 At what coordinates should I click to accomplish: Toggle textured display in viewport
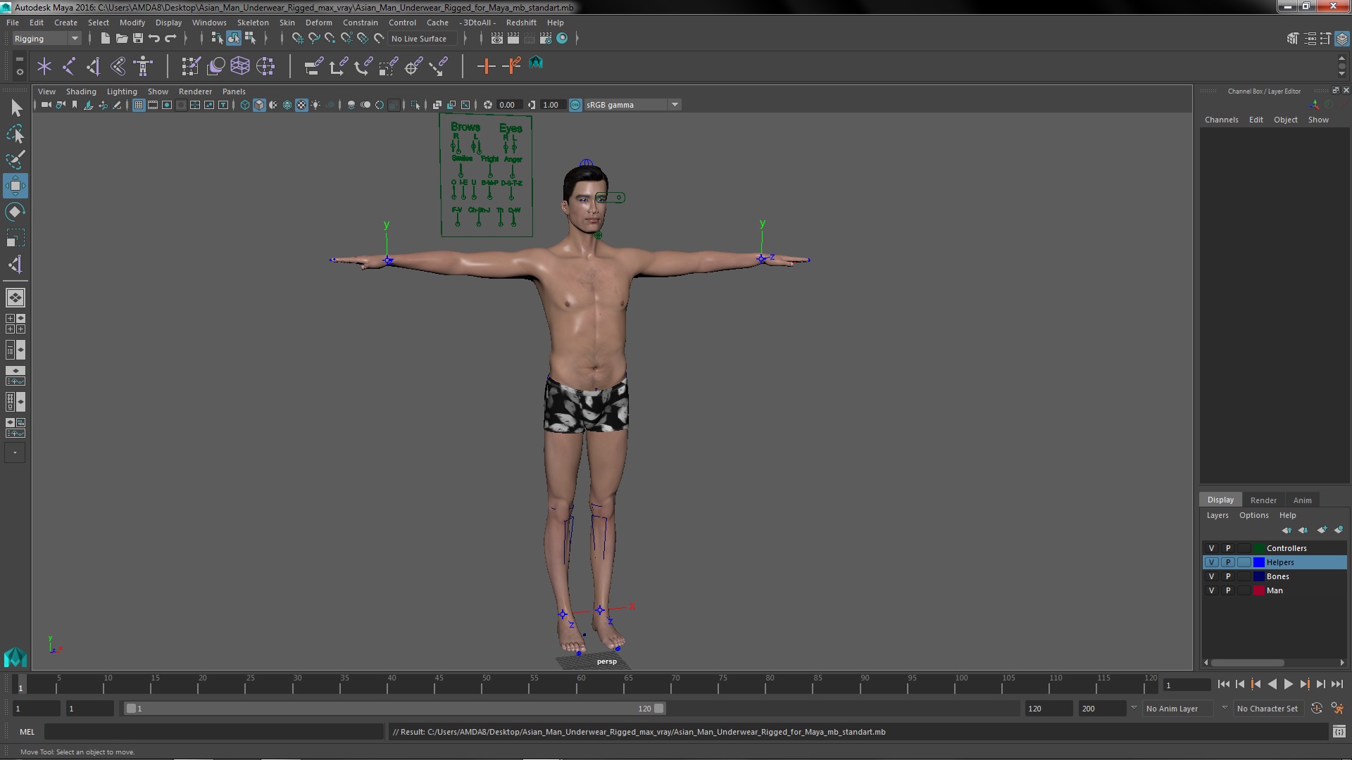coord(301,105)
